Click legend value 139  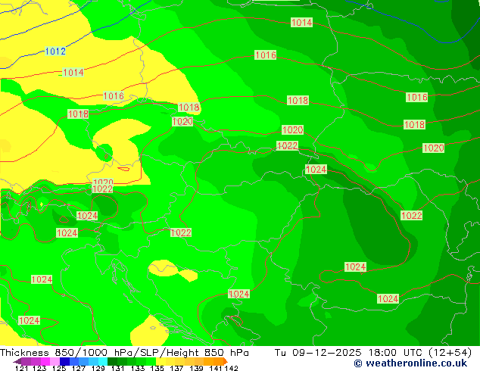point(196,368)
